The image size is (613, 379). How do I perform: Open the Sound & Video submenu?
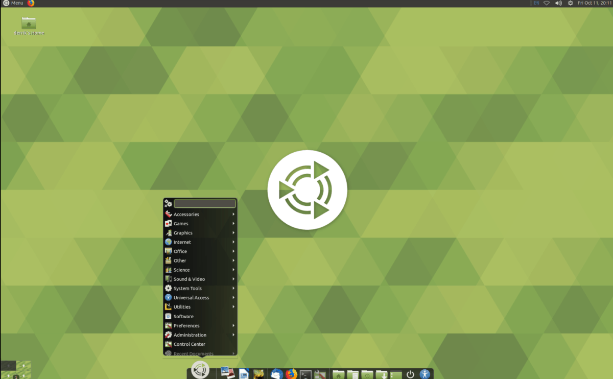click(x=200, y=279)
